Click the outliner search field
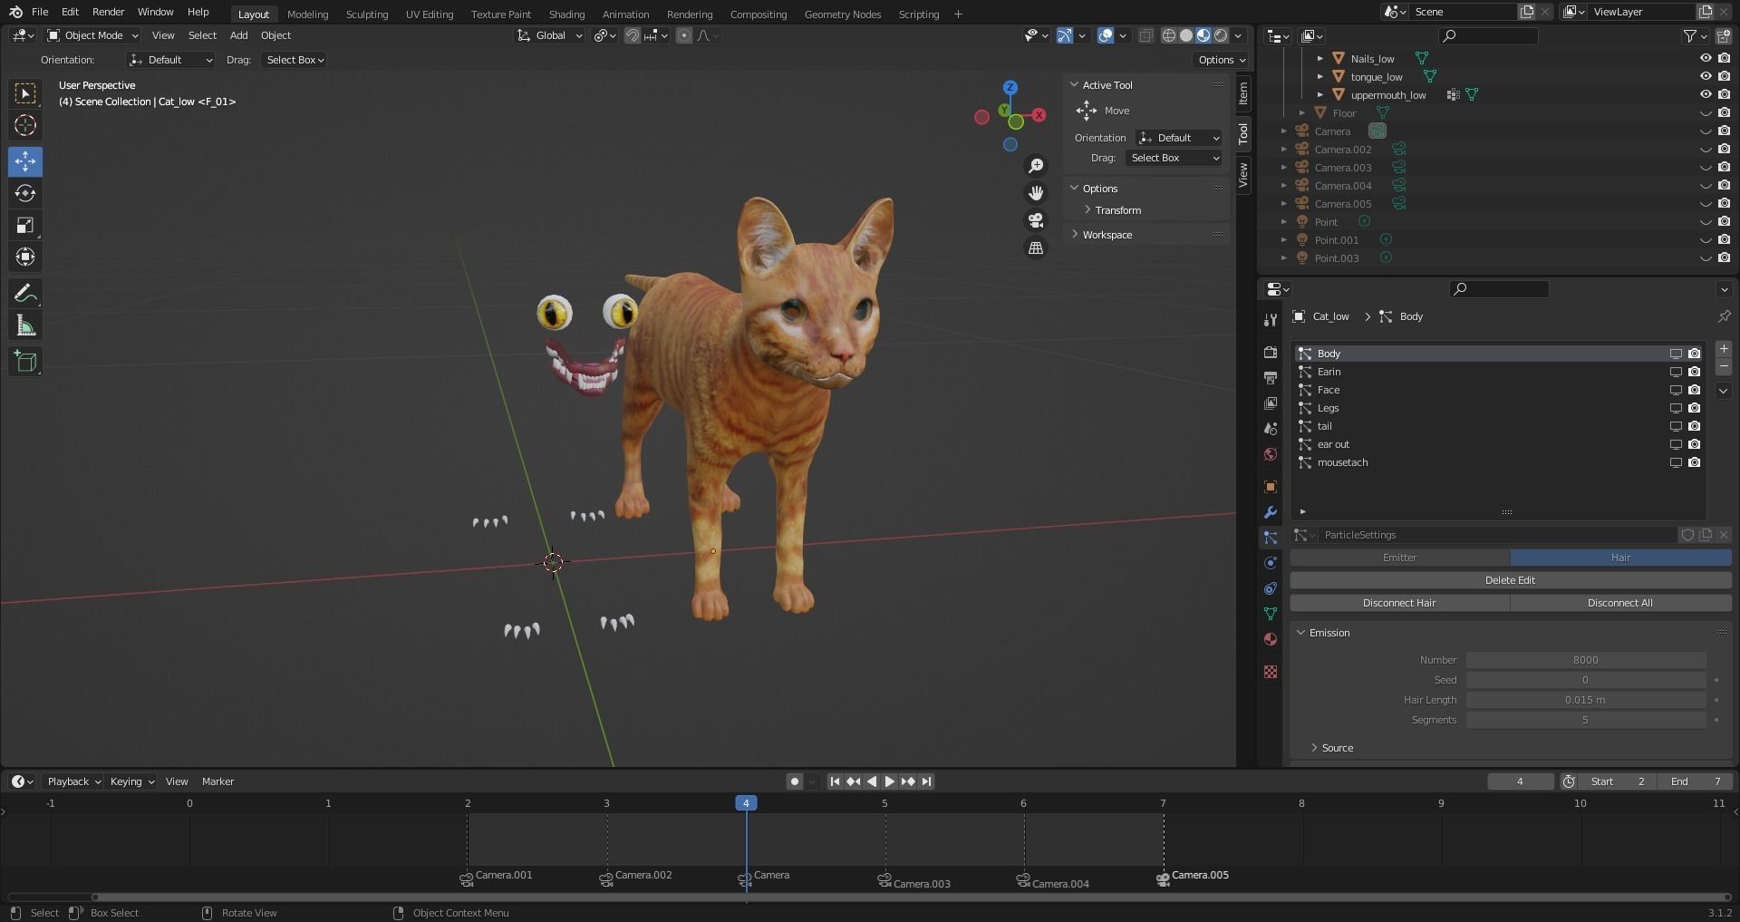This screenshot has width=1740, height=922. 1488,35
